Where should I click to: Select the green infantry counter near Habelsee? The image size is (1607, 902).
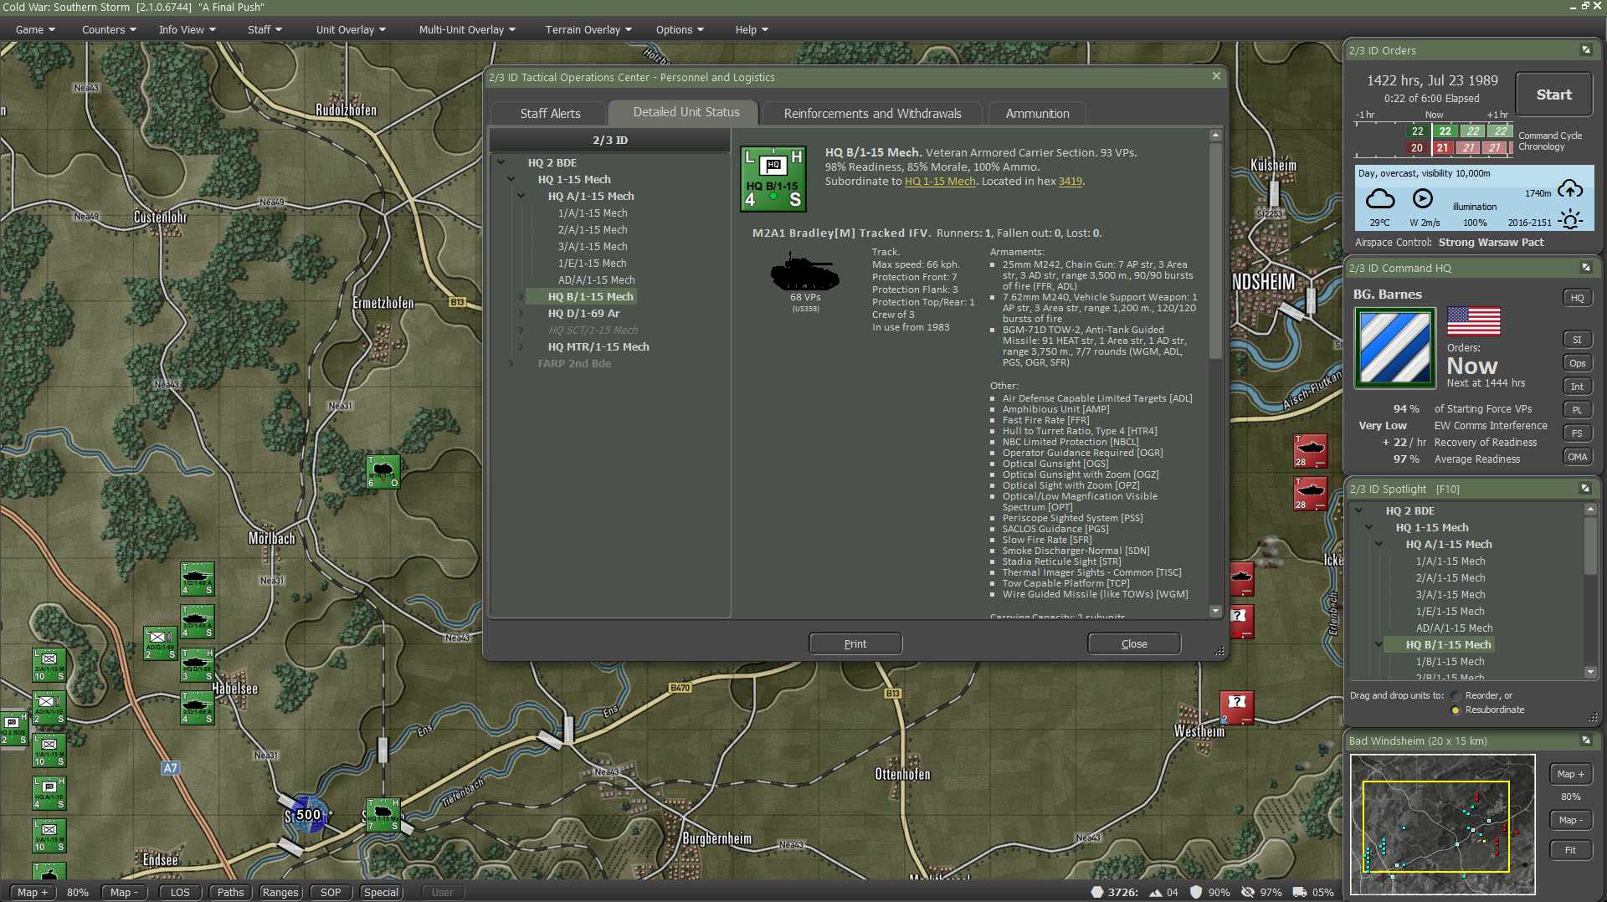click(159, 643)
